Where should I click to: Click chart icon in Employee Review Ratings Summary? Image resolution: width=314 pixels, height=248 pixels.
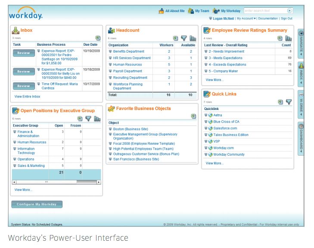tap(288, 38)
